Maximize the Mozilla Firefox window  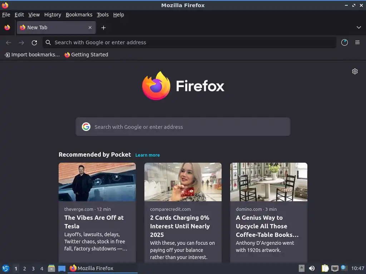coord(354,5)
